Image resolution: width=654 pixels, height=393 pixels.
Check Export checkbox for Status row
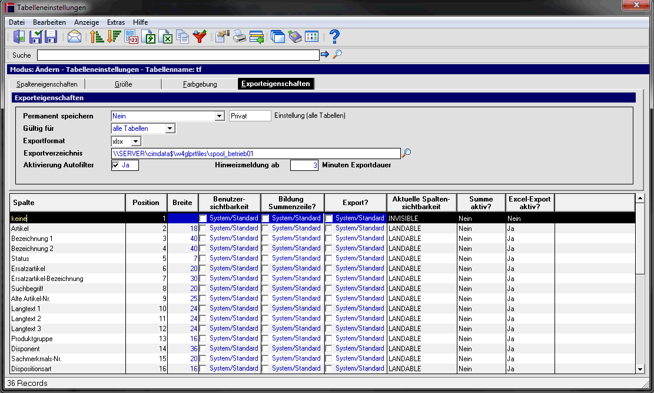click(x=328, y=259)
